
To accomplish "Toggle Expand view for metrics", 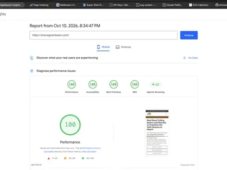I will pyautogui.click(x=188, y=165).
